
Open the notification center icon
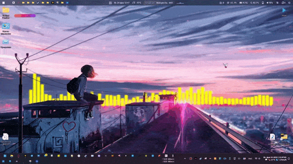point(289,159)
